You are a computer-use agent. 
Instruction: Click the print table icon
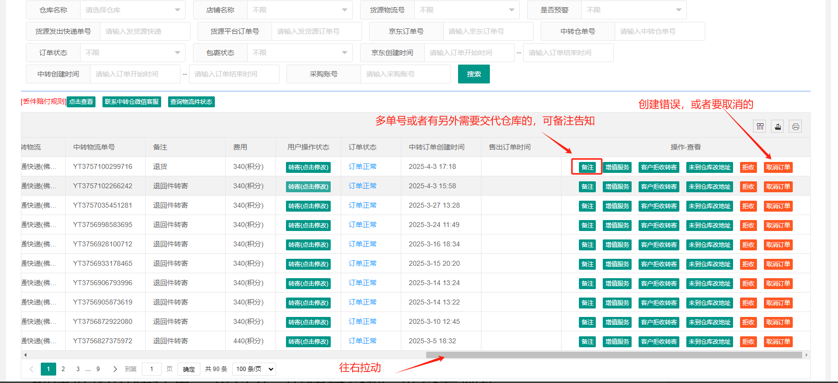[x=796, y=127]
